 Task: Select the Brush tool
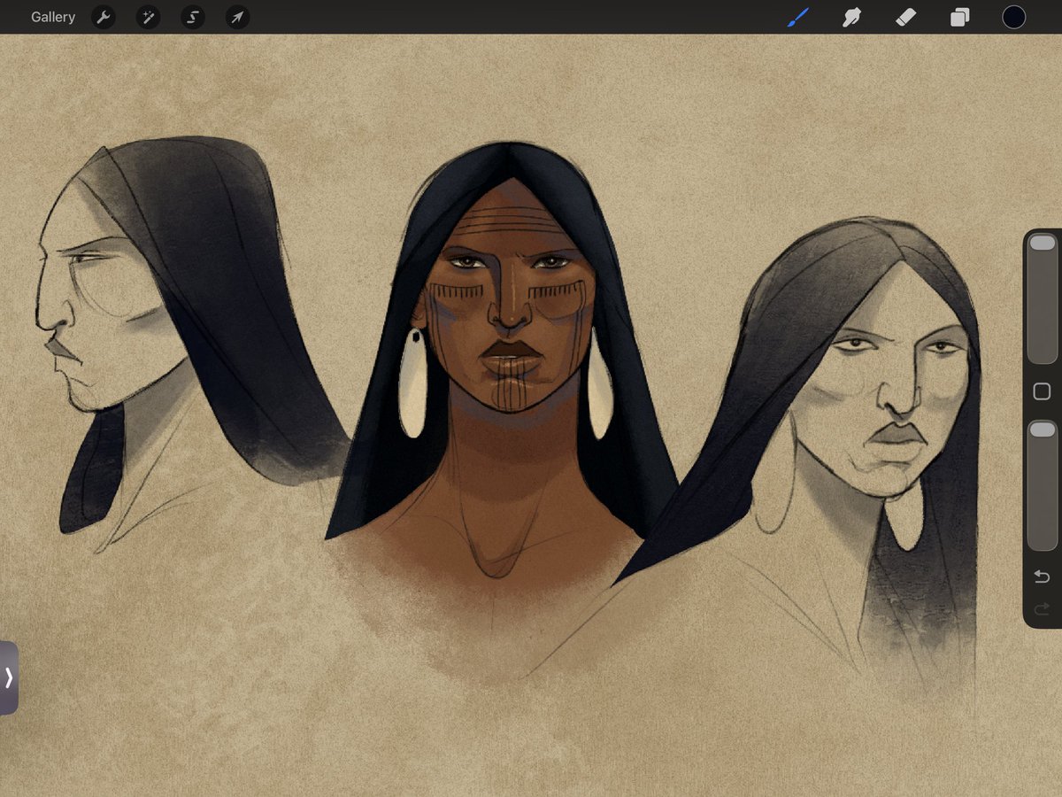tap(798, 17)
